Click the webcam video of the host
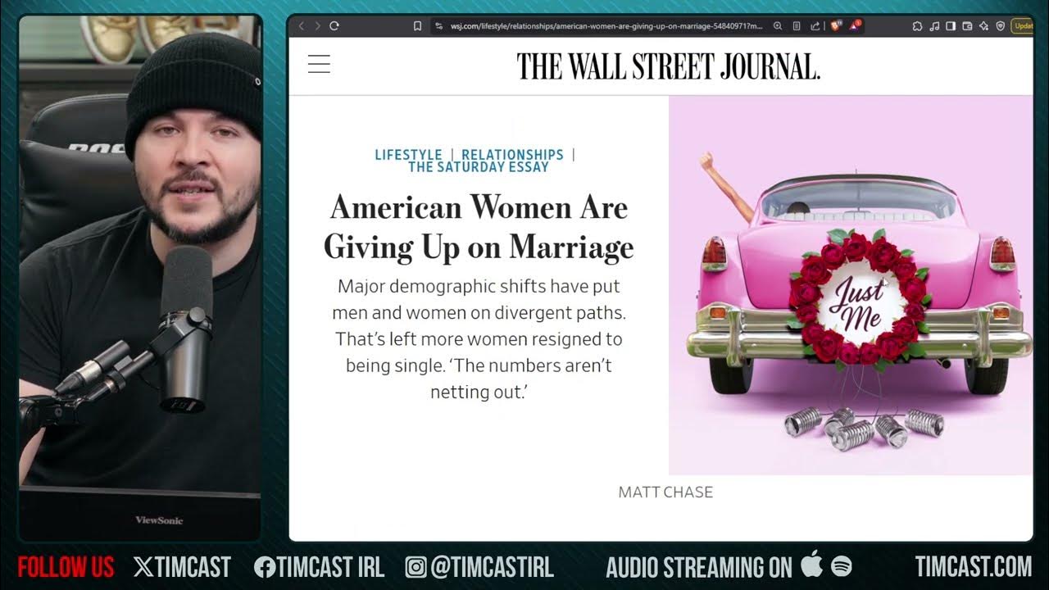The image size is (1049, 590). pyautogui.click(x=140, y=279)
